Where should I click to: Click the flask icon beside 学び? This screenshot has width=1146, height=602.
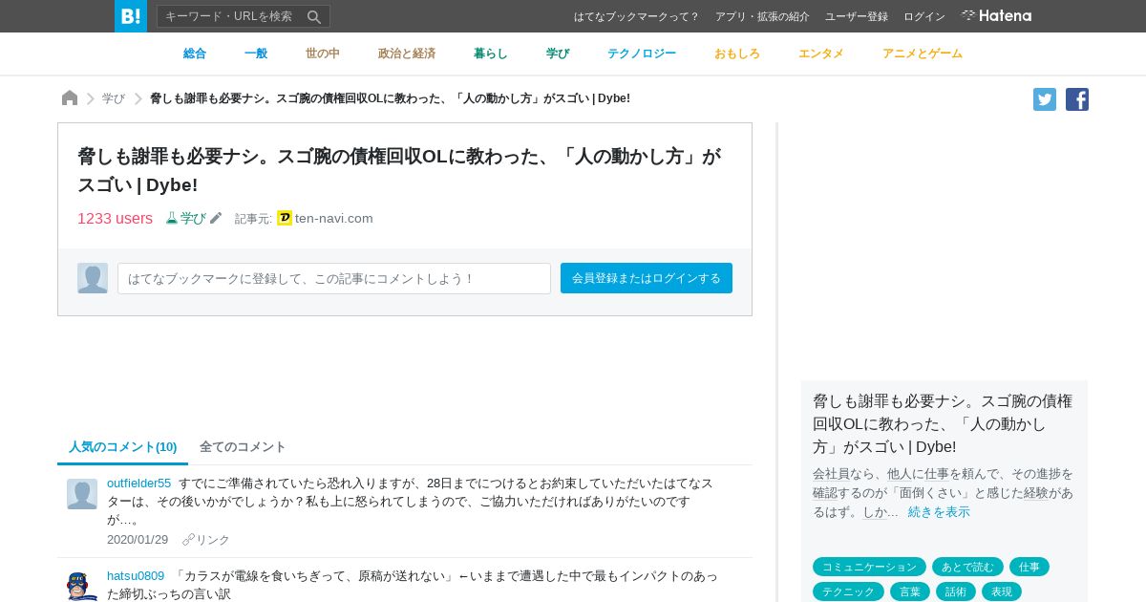pyautogui.click(x=172, y=218)
